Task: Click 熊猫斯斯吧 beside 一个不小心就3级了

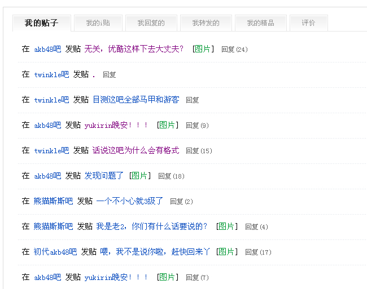Action: coord(54,201)
